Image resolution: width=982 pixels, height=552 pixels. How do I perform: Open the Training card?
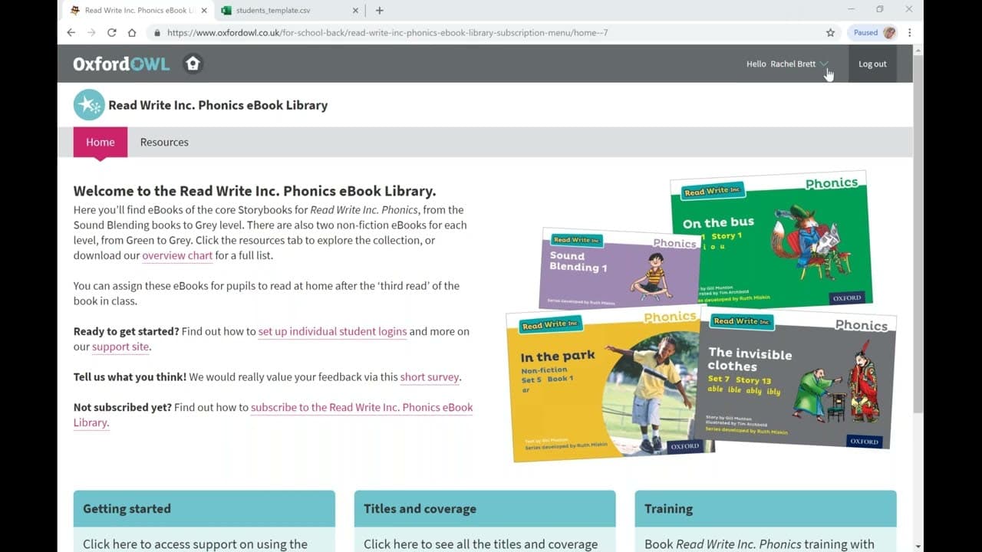766,521
